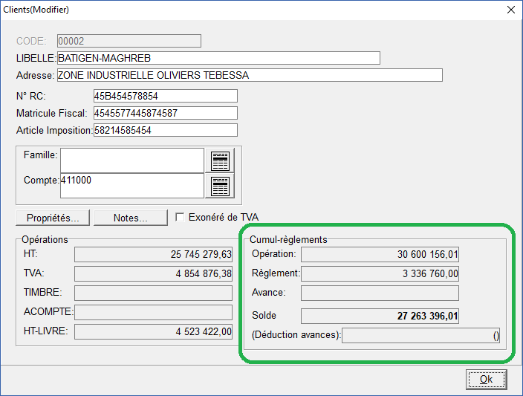Edit the LIBELLE field BATIGEN-MAGHREB
This screenshot has height=396, width=523.
coord(218,58)
